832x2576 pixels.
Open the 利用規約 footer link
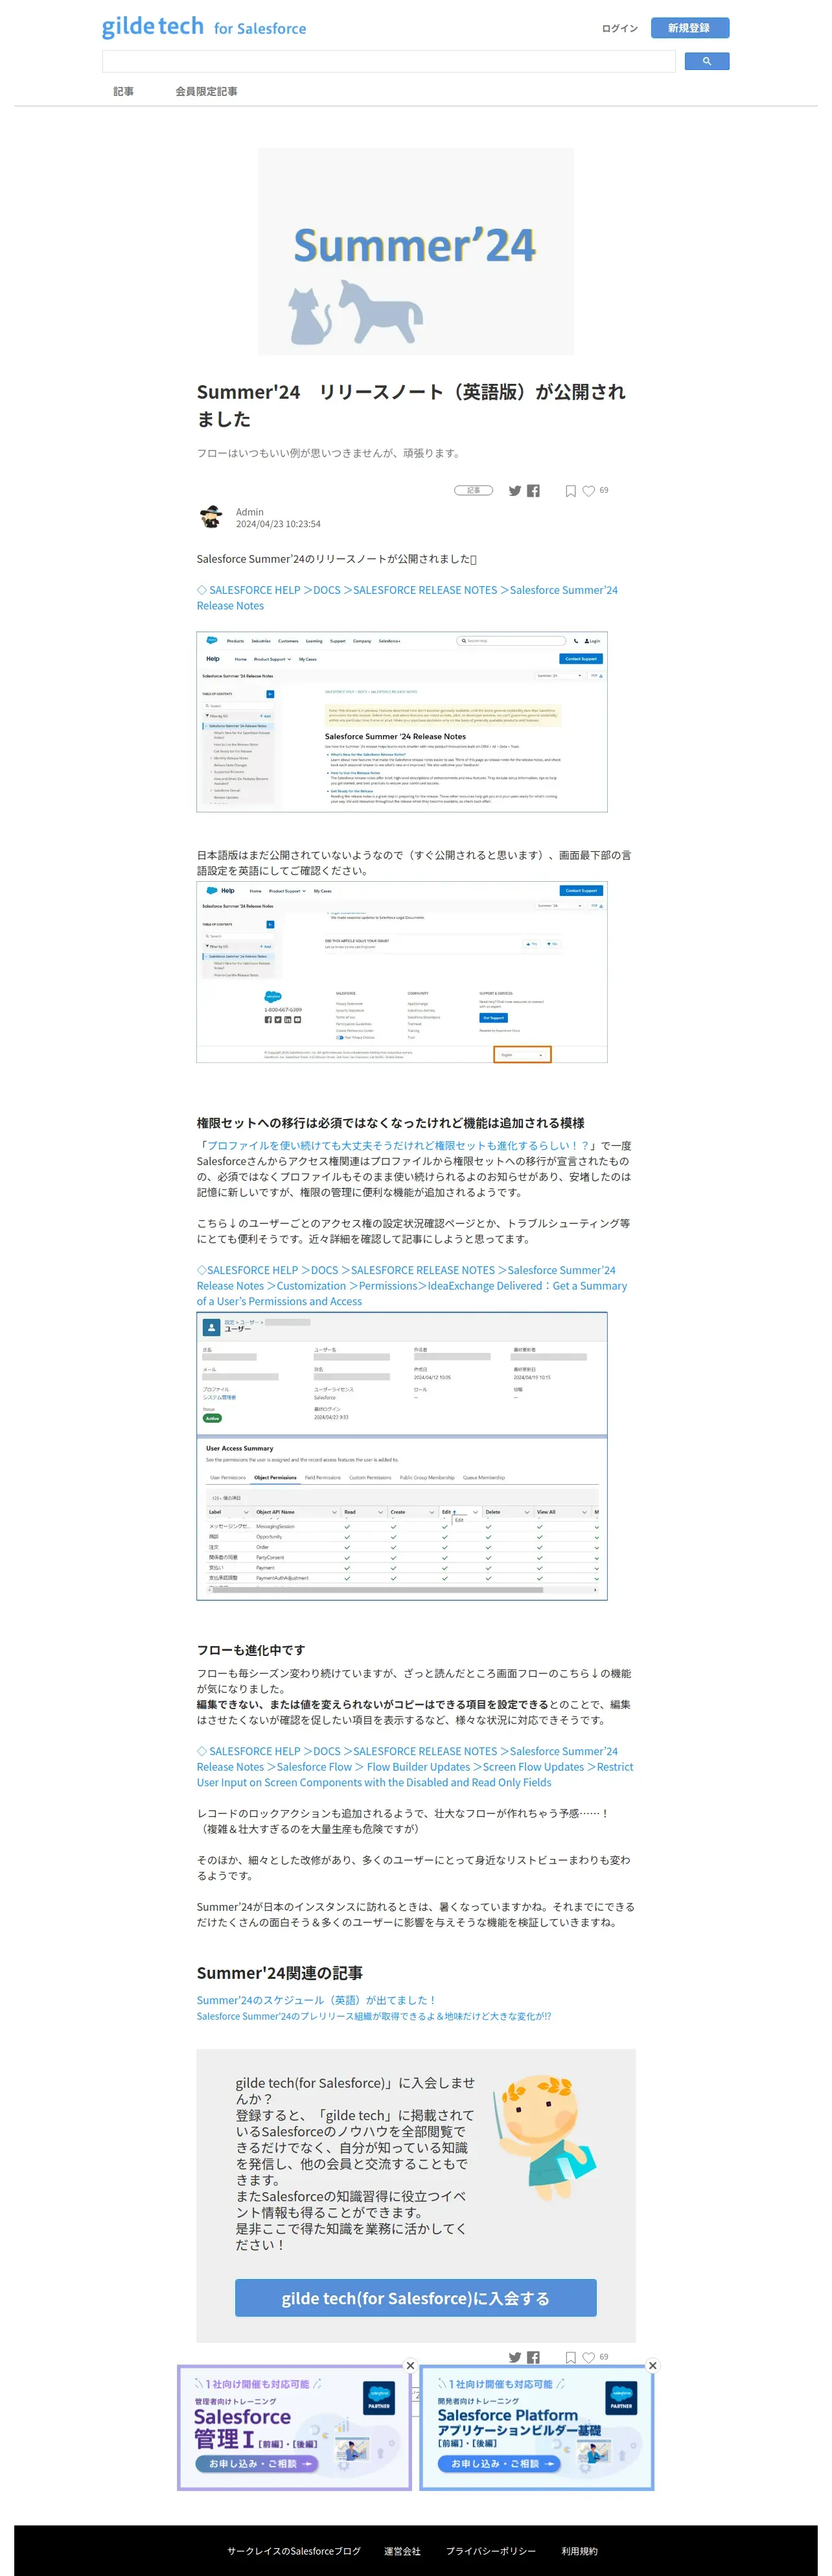(579, 2550)
